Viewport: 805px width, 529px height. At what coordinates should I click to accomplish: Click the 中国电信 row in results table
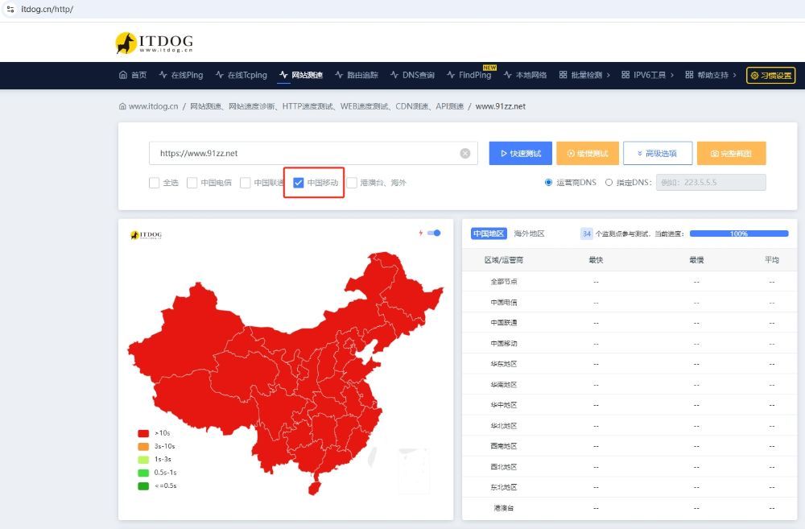[x=630, y=302]
